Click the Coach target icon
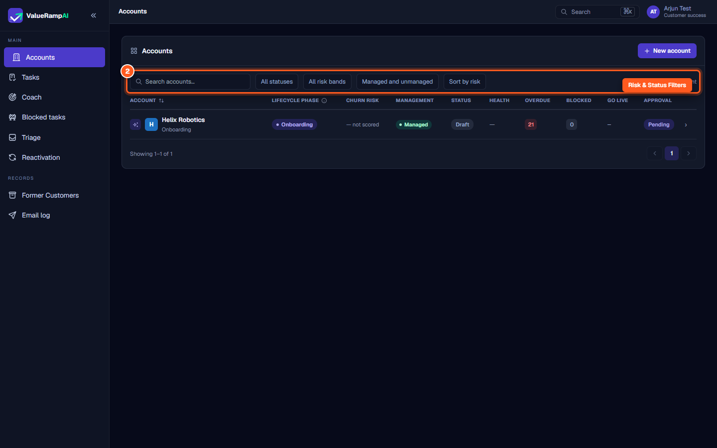The height and width of the screenshot is (448, 717). (12, 97)
